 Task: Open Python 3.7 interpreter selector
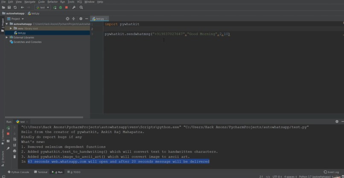pos(316,176)
